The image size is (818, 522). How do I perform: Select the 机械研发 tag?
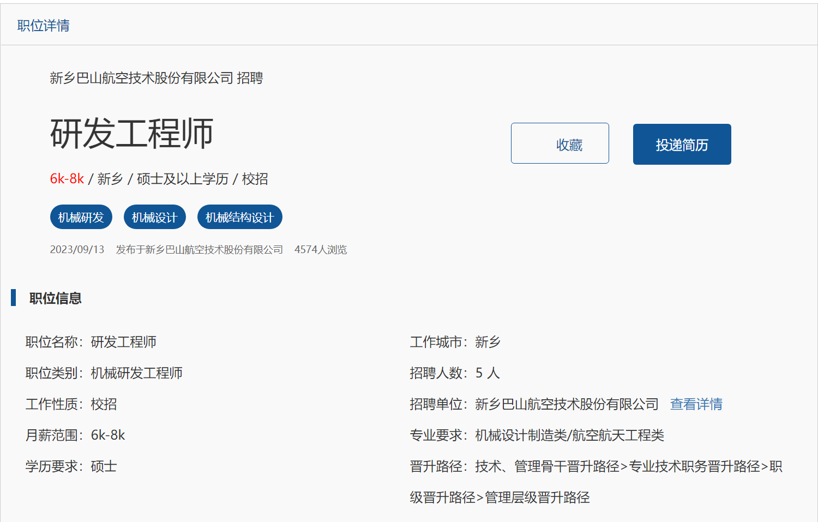(x=81, y=217)
